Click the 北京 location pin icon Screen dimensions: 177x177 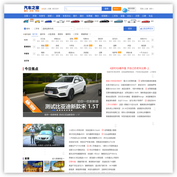(x=42, y=9)
